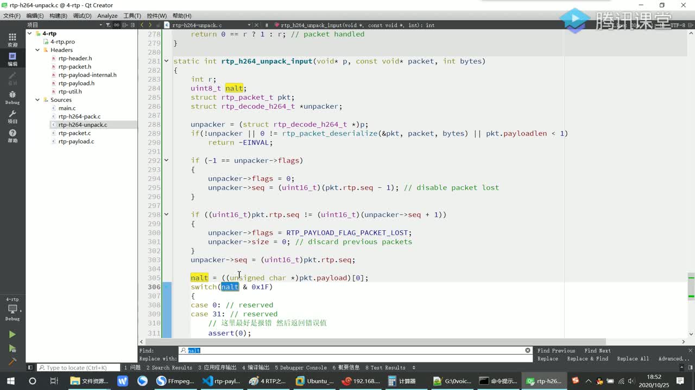Close the project side pane

132,25
